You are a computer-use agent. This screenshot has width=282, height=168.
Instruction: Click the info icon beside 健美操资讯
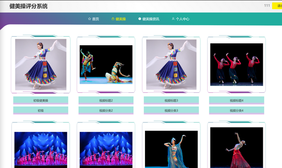pyautogui.click(x=140, y=19)
